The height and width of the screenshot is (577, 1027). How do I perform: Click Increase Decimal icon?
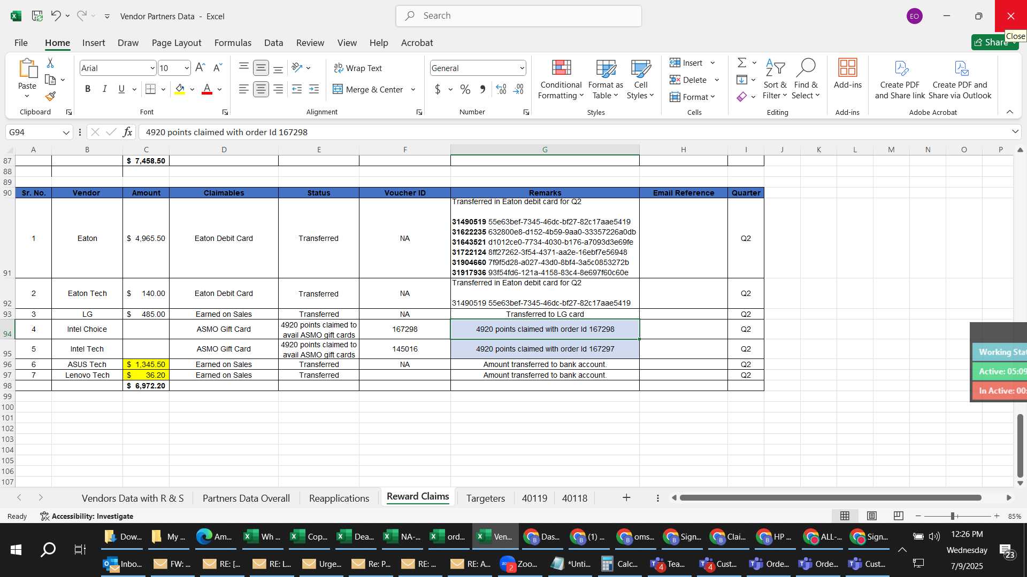coord(501,89)
